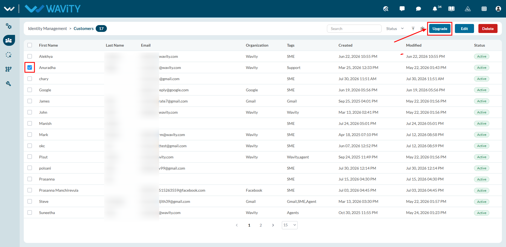Click the Upgrade button
This screenshot has height=247, width=506.
[x=440, y=29]
